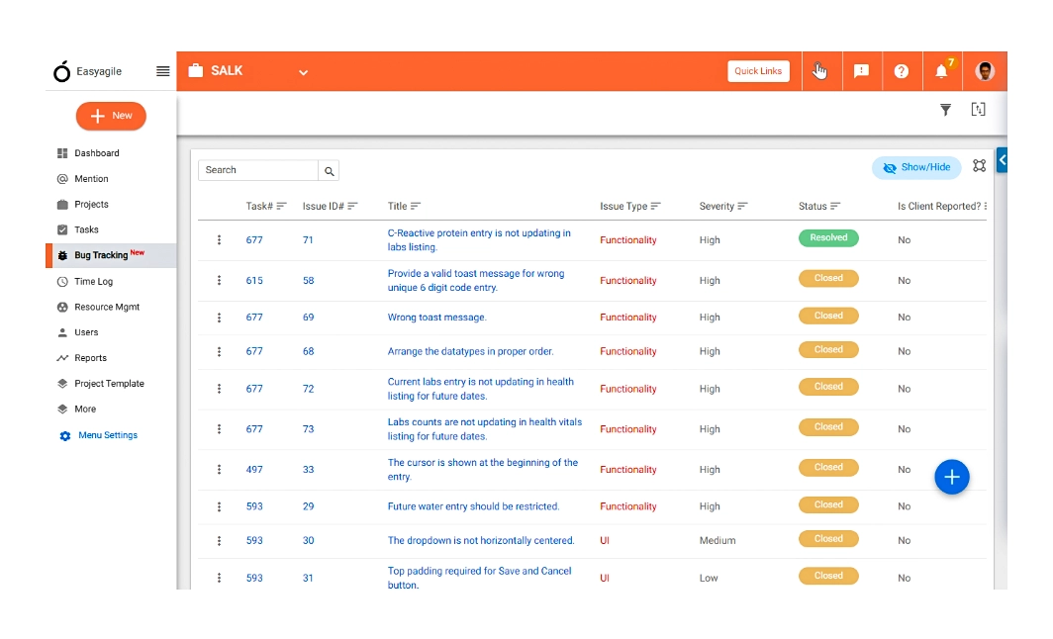Open the kebab menu on row 615
The height and width of the screenshot is (639, 1053).
coord(219,280)
